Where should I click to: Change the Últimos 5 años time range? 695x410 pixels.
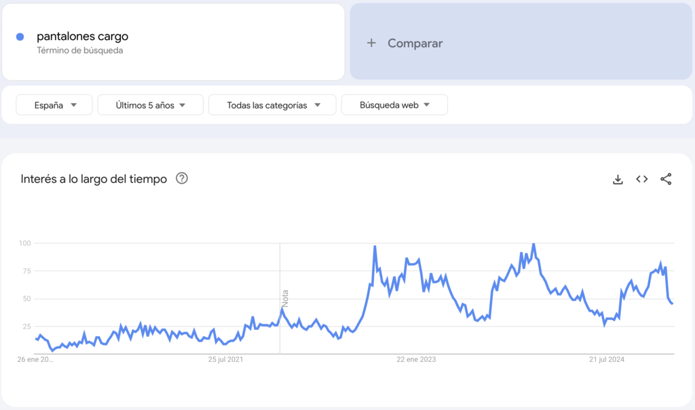(x=150, y=104)
